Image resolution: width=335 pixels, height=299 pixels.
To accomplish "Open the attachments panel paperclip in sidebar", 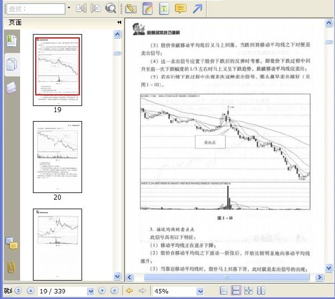I will pyautogui.click(x=11, y=267).
